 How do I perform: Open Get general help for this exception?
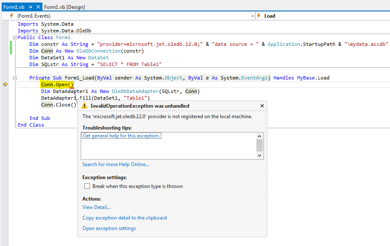click(121, 136)
